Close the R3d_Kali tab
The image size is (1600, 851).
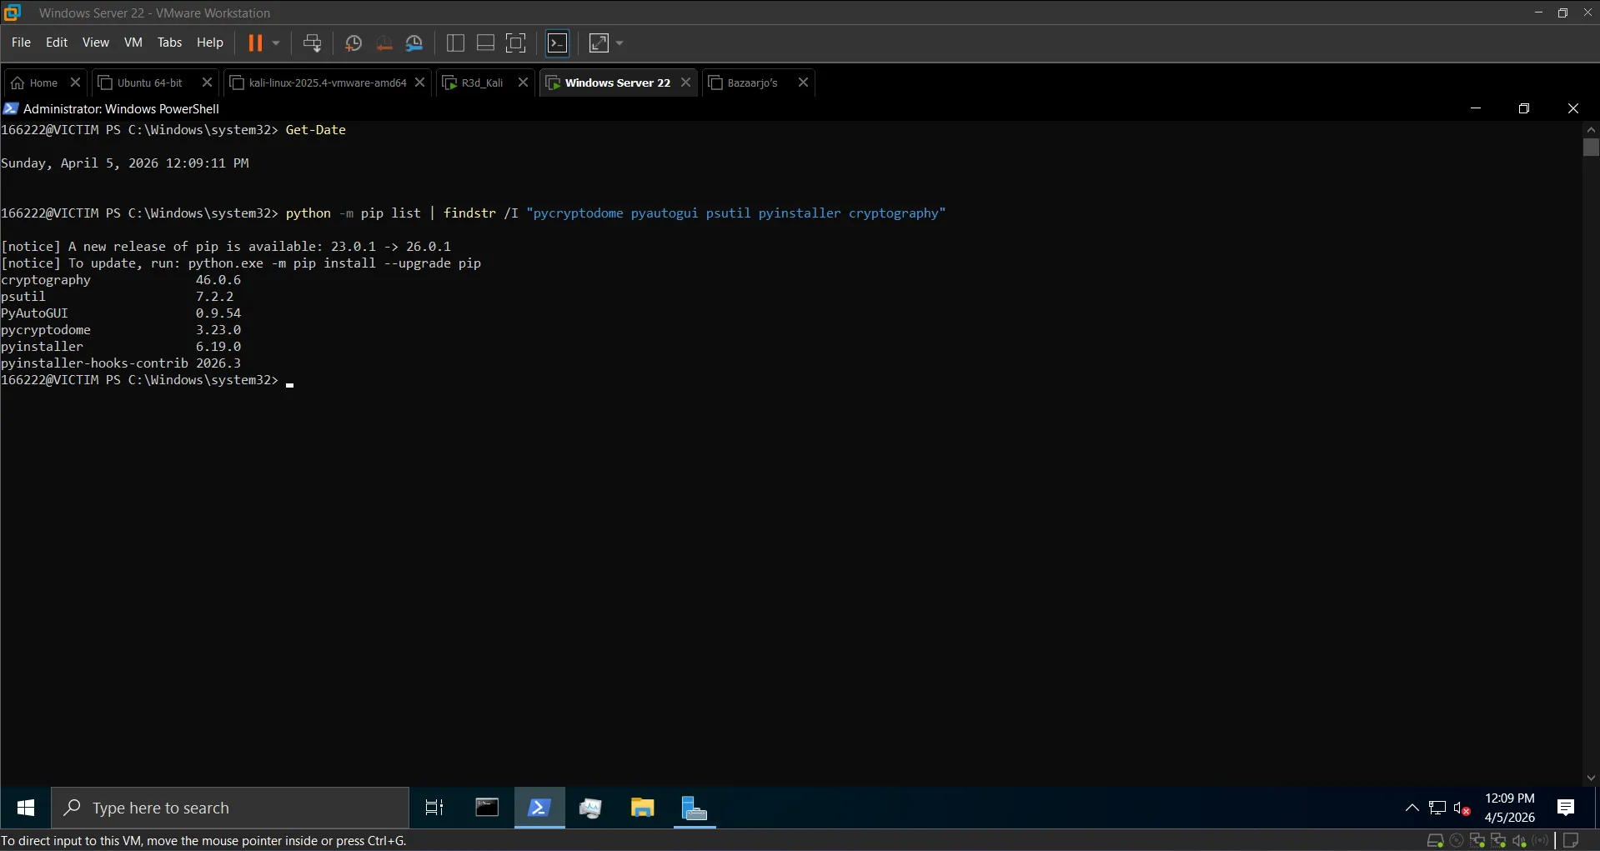tap(523, 82)
